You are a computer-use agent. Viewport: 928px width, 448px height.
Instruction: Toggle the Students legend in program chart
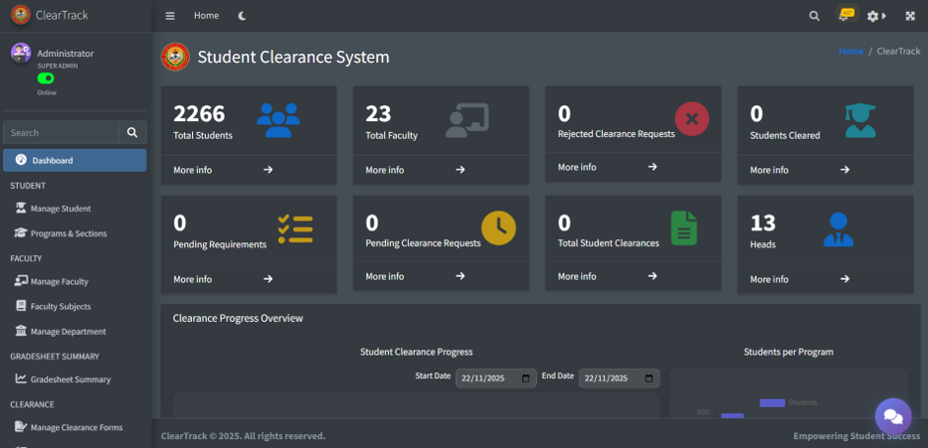pos(789,402)
